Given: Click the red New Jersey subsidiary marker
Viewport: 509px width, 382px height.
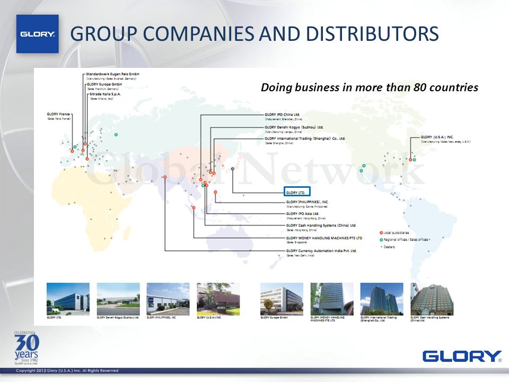Looking at the screenshot, I should [410, 160].
